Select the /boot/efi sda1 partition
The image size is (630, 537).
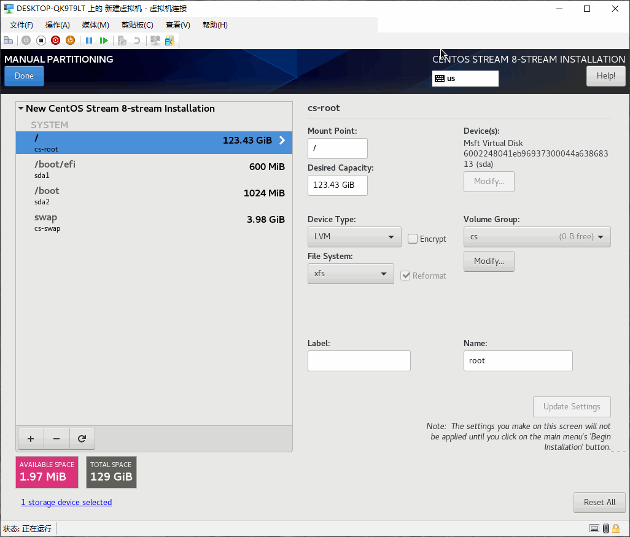point(154,169)
